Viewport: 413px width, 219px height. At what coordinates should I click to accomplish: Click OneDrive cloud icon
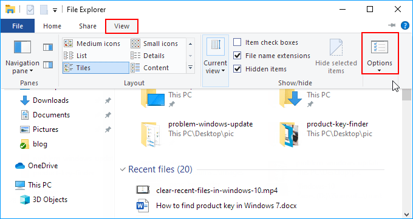20,166
